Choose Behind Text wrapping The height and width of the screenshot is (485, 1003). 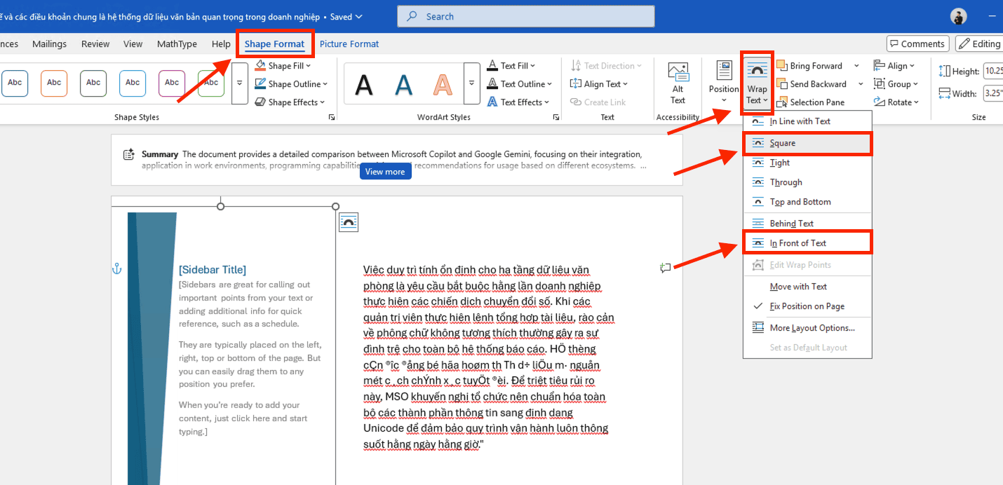(807, 224)
